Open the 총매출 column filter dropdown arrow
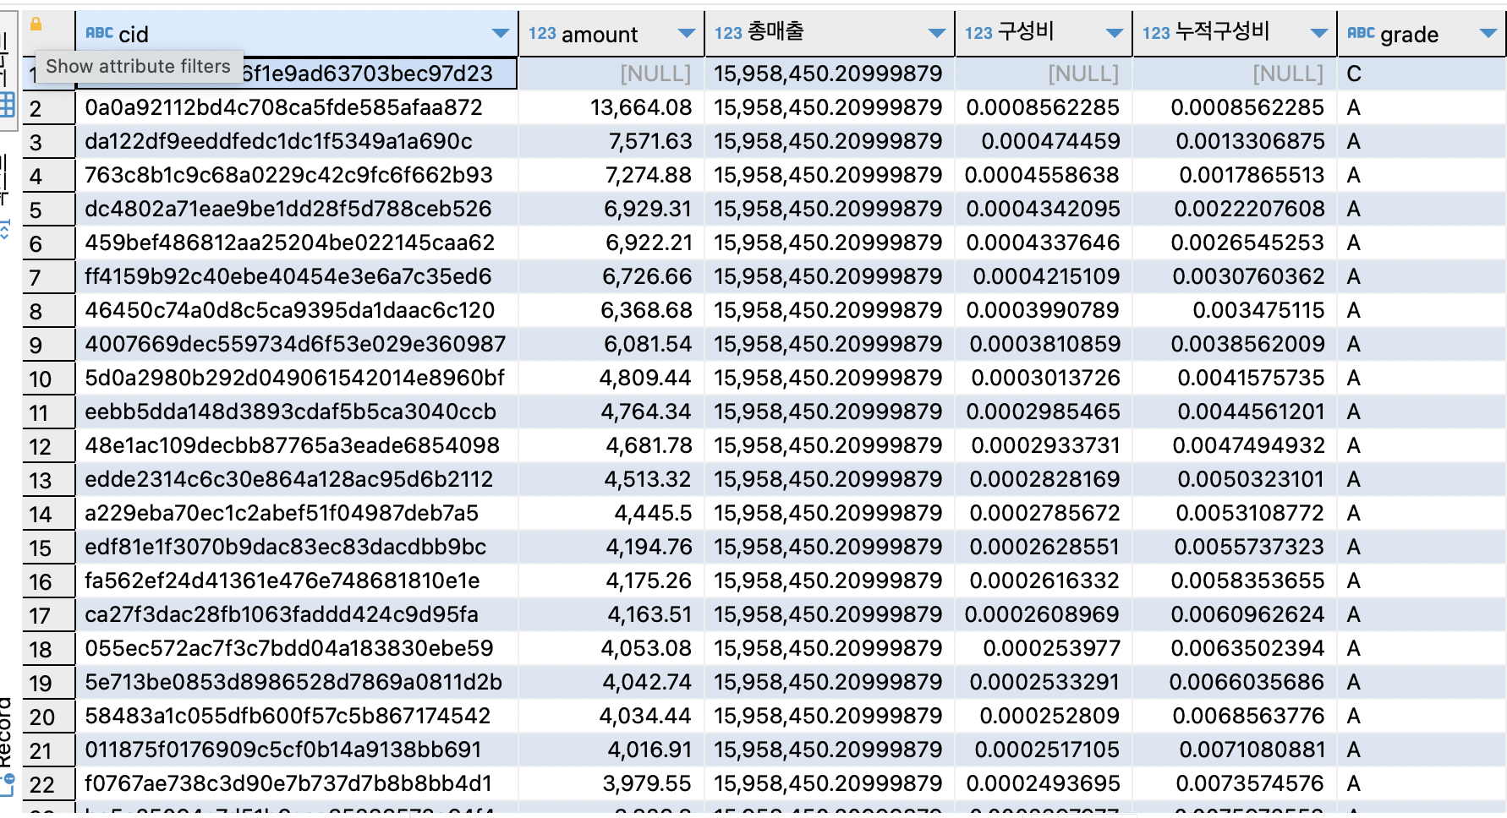Screen dimensions: 1507x818 click(x=936, y=33)
